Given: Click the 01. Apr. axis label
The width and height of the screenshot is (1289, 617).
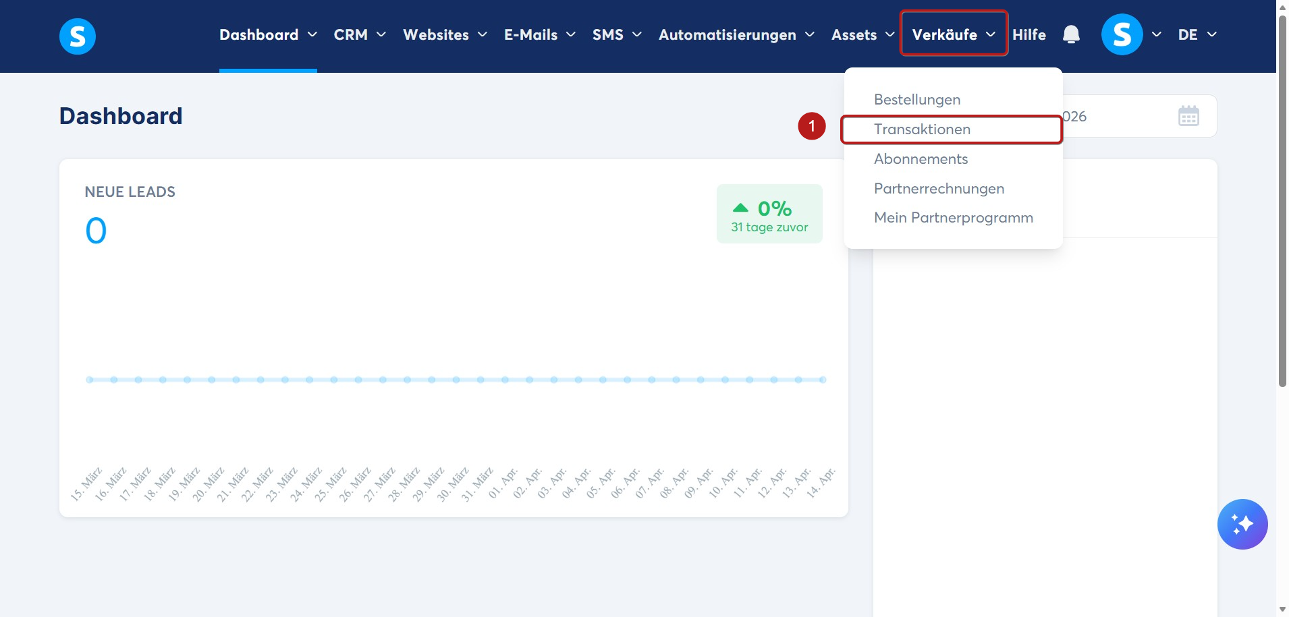Looking at the screenshot, I should click(503, 482).
